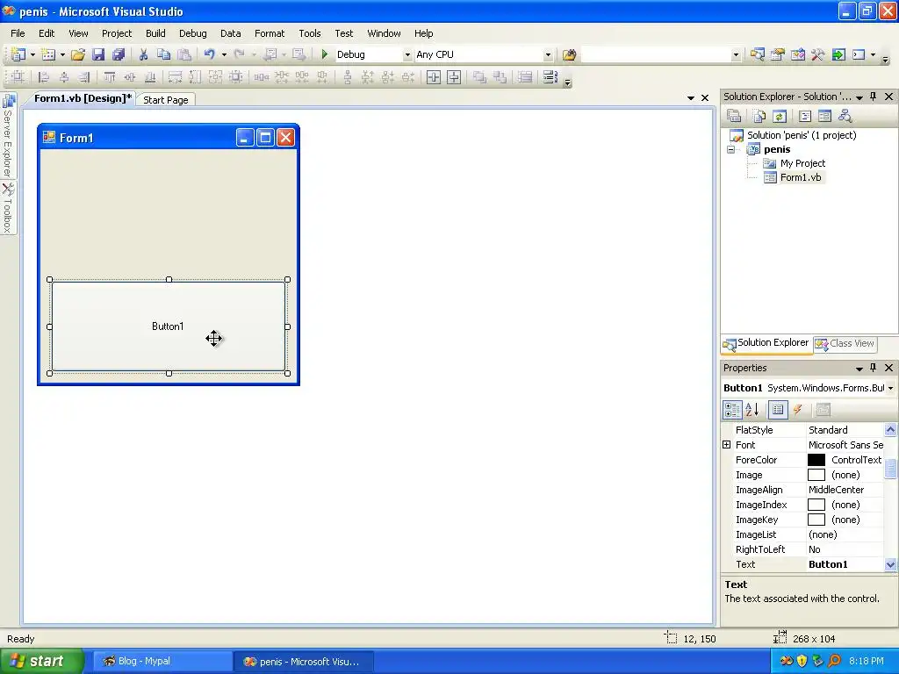Cut selection with the scissors icon
899x674 pixels.
[143, 54]
